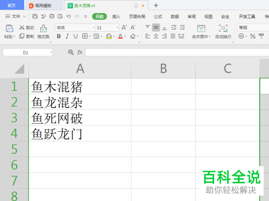Open Print Preview icon

pyautogui.click(x=60, y=17)
